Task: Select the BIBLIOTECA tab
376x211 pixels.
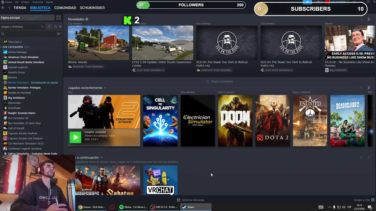Action: pos(40,8)
